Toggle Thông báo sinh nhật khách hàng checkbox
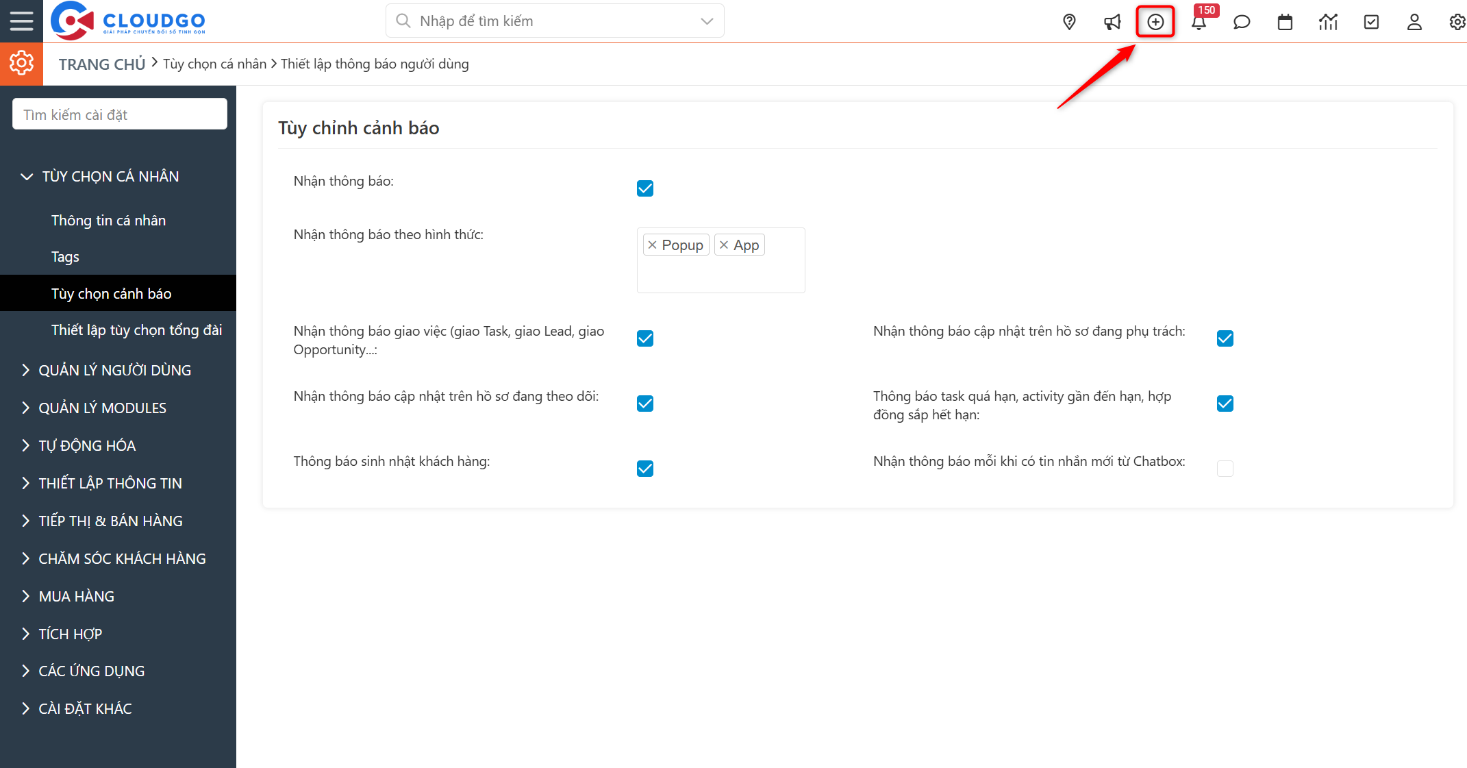Viewport: 1467px width, 768px height. point(645,469)
